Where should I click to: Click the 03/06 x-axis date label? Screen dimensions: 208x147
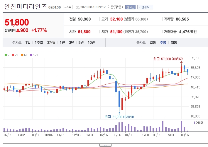point(117,135)
